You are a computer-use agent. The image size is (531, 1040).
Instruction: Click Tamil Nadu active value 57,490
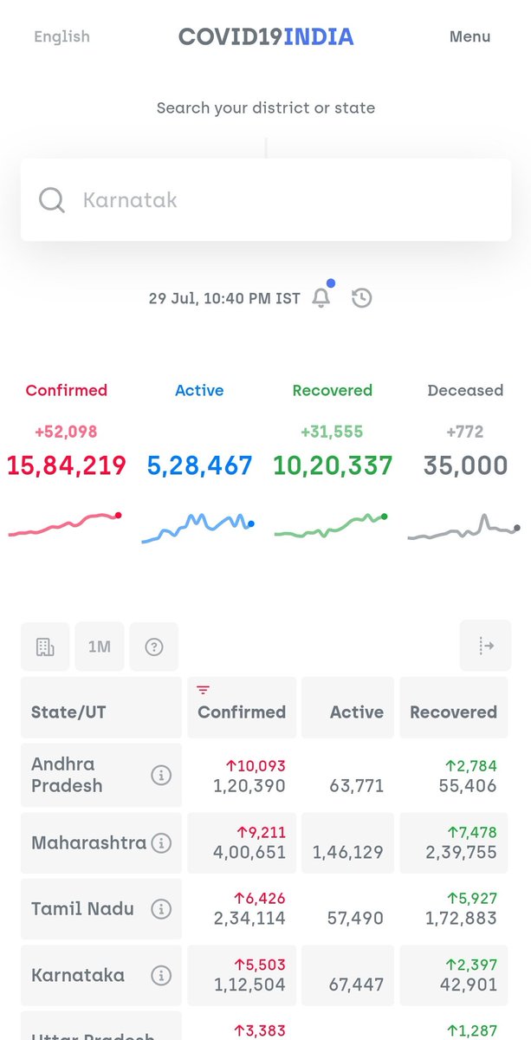click(x=357, y=919)
